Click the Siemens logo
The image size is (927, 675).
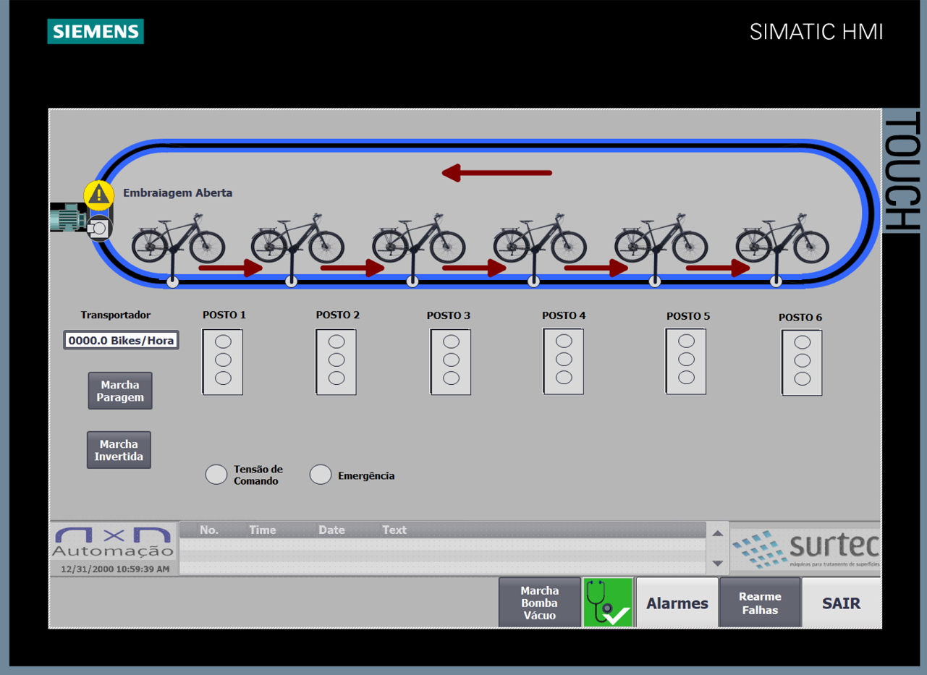coord(96,31)
